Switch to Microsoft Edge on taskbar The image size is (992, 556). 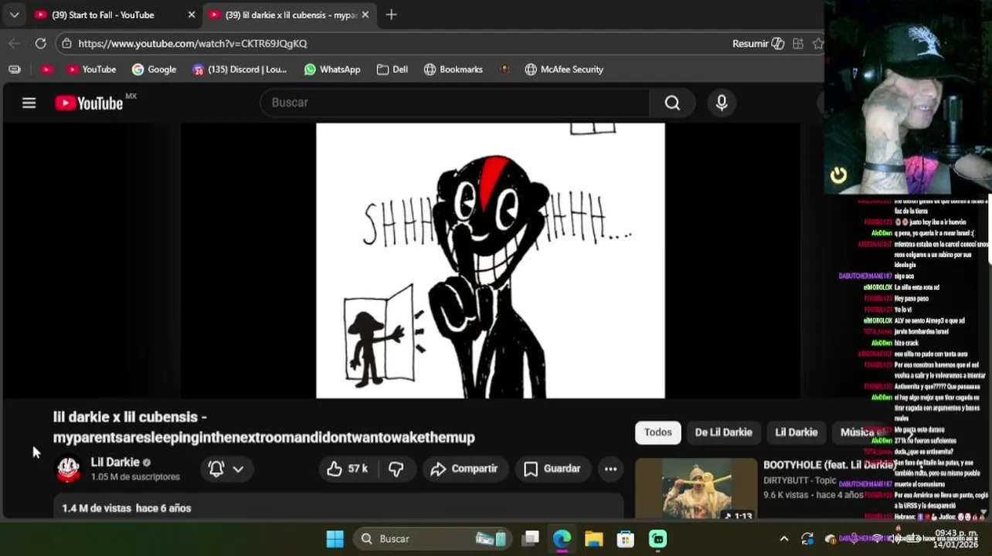coord(562,539)
